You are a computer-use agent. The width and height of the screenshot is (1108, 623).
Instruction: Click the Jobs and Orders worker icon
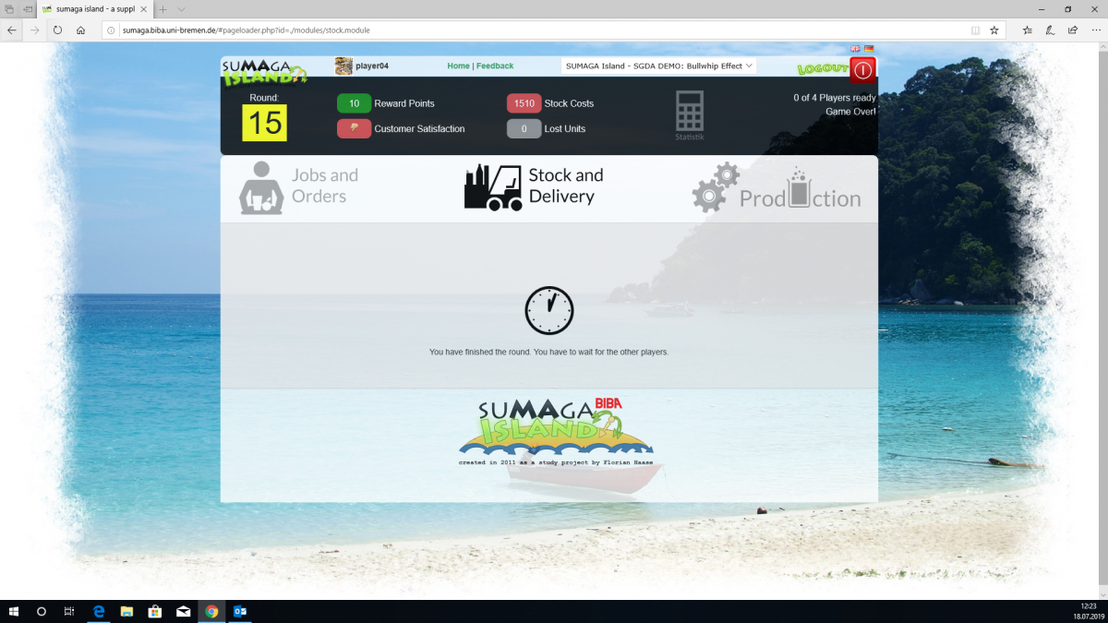coord(261,186)
